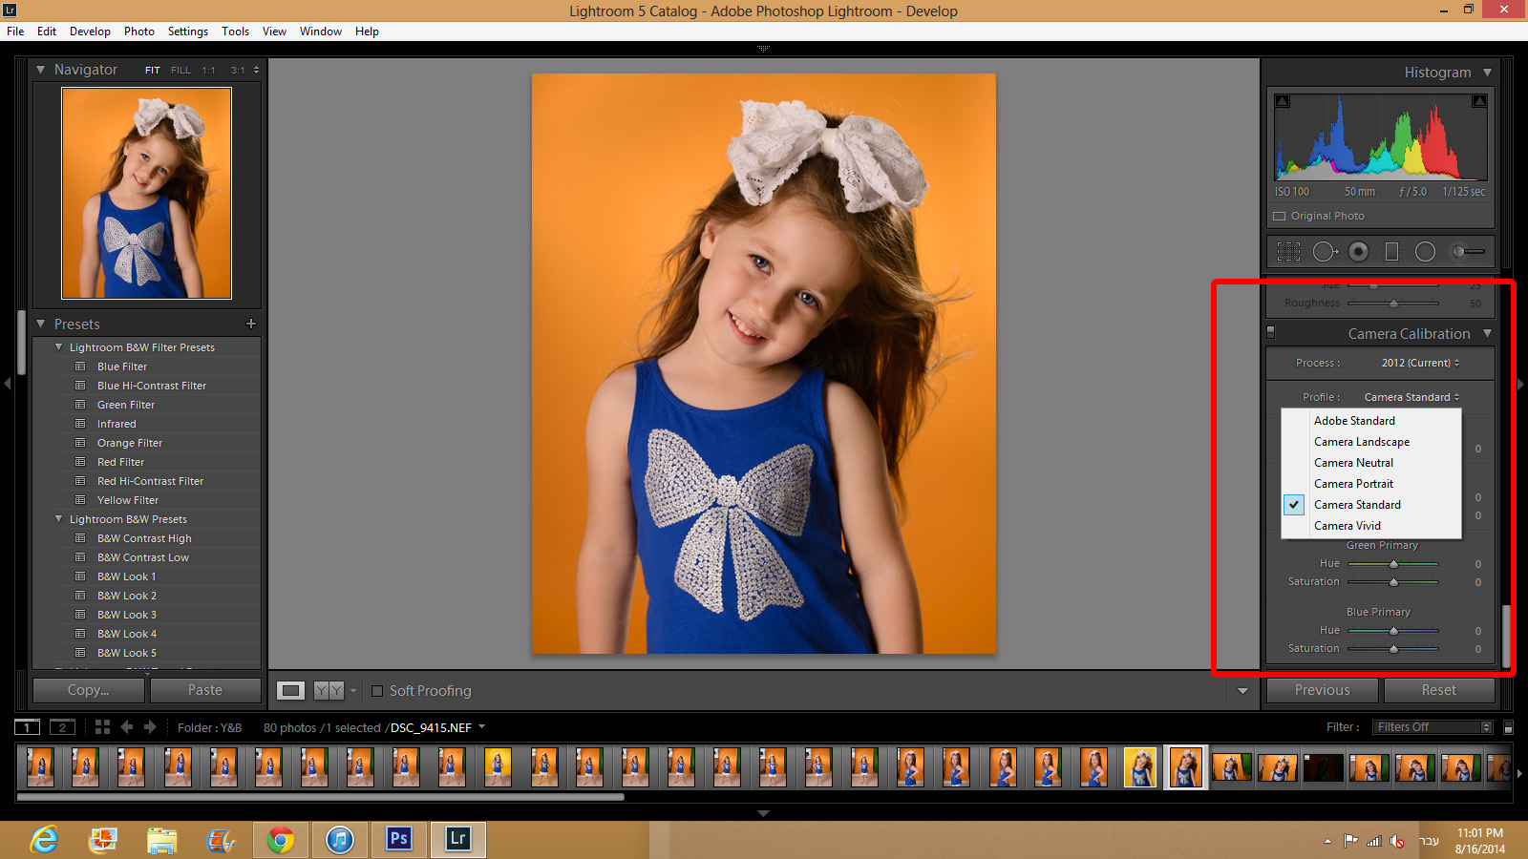1528x859 pixels.
Task: Click the plus icon to add preset
Action: (x=251, y=324)
